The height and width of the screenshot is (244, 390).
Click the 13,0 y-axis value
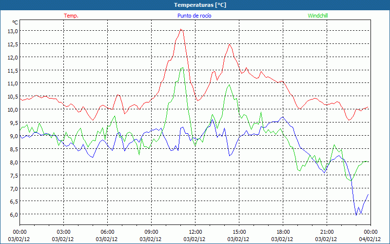13,31
